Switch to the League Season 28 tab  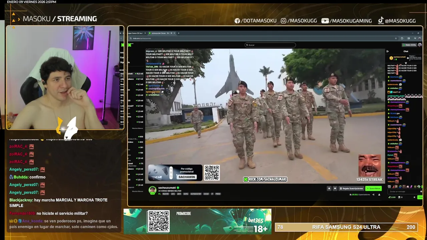click(136, 33)
